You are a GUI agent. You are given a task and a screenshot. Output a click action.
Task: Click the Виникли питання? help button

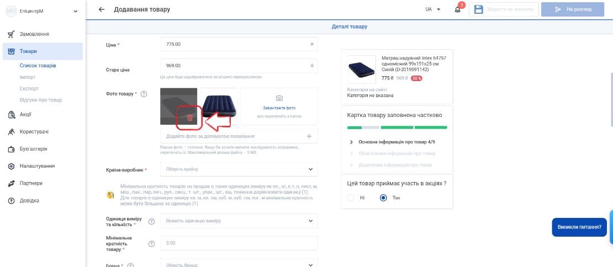pyautogui.click(x=579, y=227)
